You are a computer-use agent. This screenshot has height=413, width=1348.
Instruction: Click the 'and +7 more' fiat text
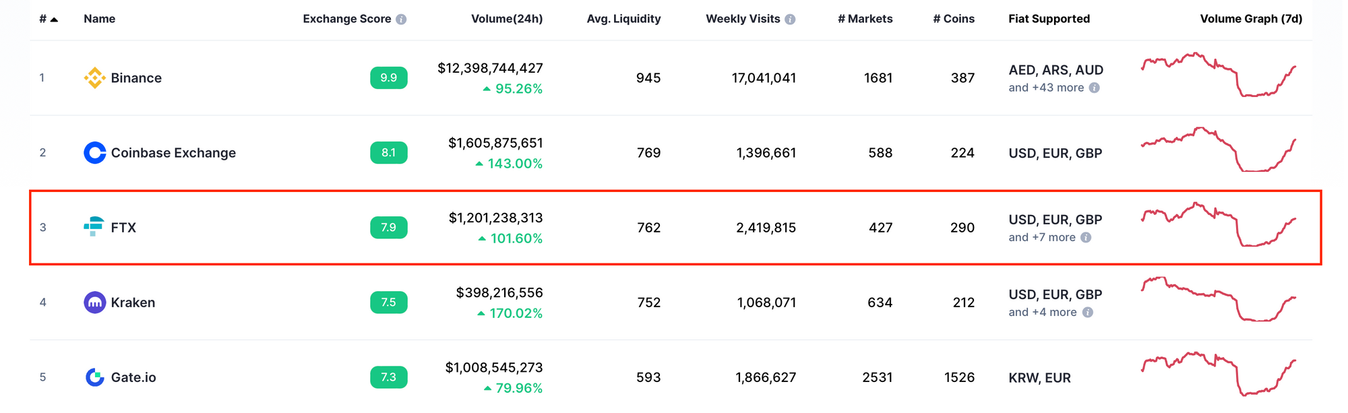(1042, 237)
